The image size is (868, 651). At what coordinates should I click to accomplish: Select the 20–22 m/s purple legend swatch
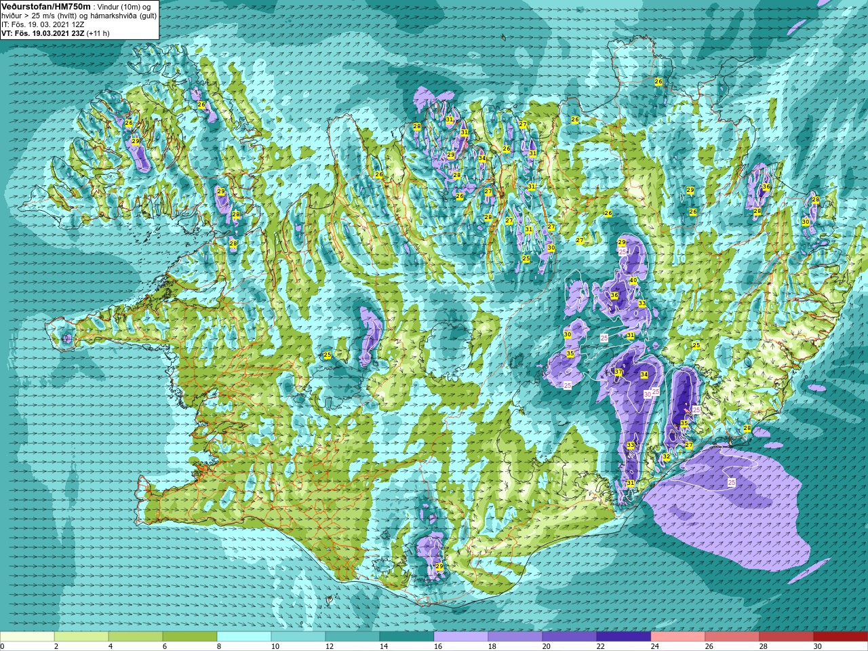[570, 637]
